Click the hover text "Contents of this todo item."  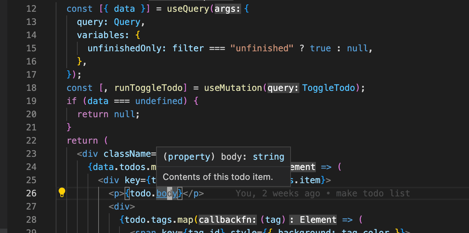tap(218, 177)
